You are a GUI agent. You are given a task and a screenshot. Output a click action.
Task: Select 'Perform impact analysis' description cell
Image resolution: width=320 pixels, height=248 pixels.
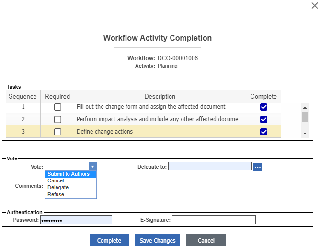point(161,119)
